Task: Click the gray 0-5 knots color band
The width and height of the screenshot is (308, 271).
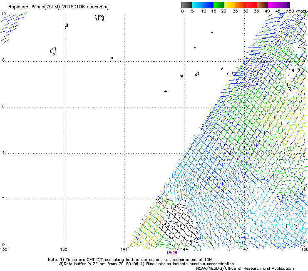Action: 186,5
